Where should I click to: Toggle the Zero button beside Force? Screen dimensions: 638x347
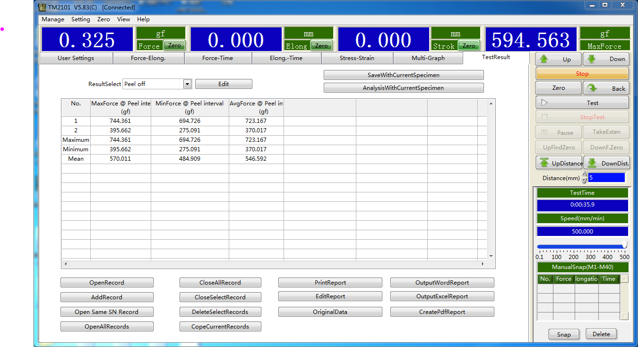point(174,45)
